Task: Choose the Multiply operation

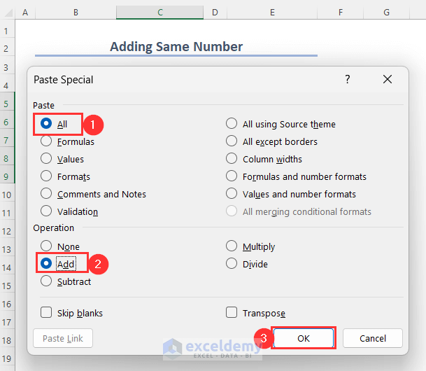Action: tap(232, 246)
